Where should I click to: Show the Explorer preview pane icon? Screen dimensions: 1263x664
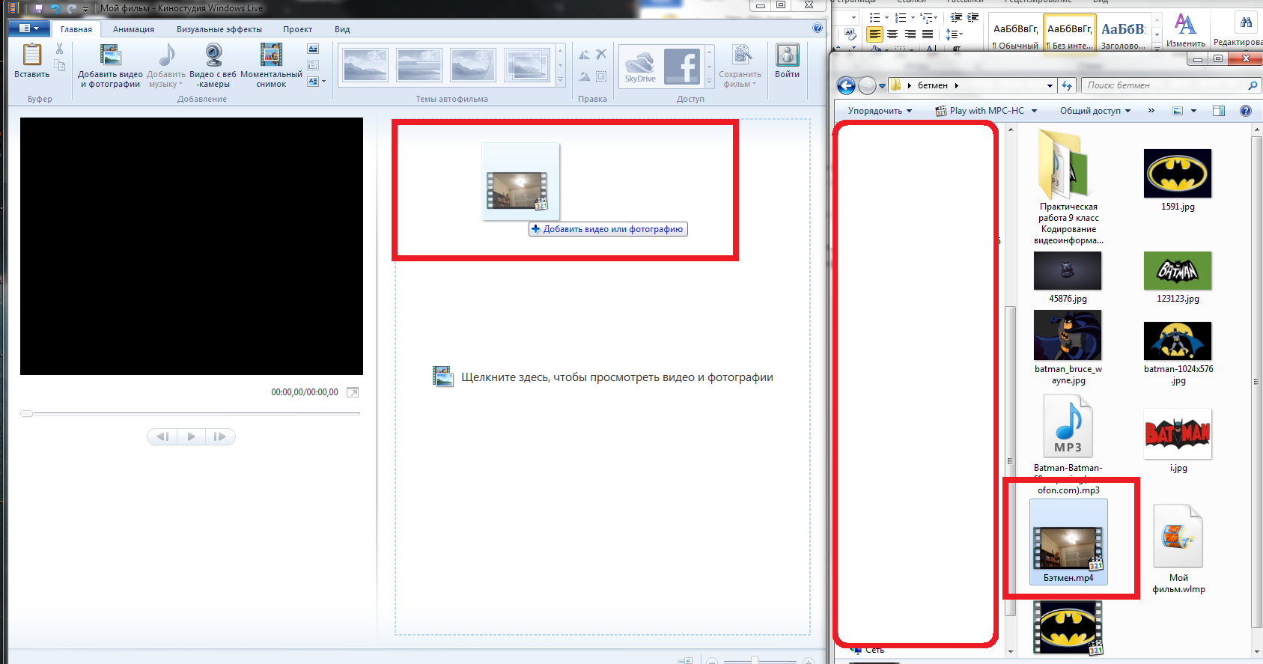click(x=1219, y=111)
